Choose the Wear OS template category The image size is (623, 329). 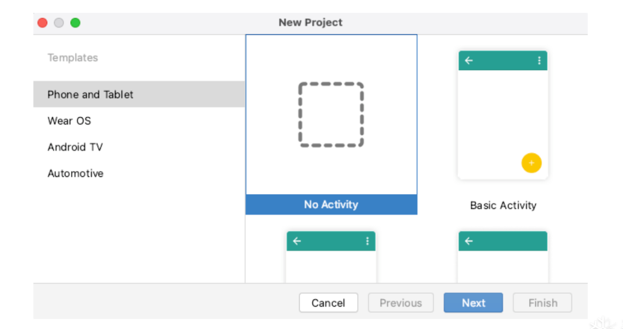[x=69, y=121]
